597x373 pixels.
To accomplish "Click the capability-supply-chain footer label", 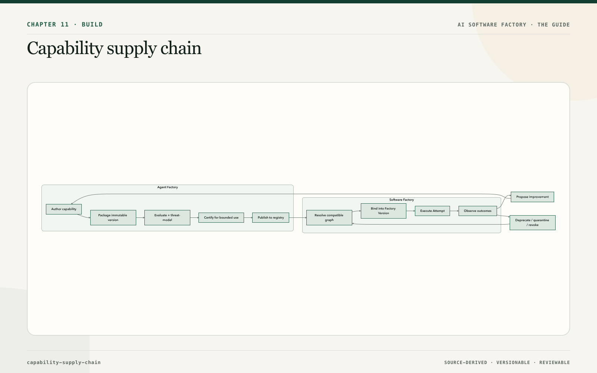I will pyautogui.click(x=64, y=362).
